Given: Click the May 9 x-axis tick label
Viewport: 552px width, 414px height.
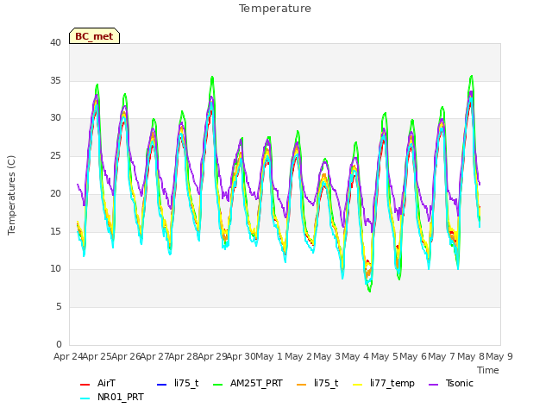Looking at the screenshot, I should pyautogui.click(x=499, y=356).
